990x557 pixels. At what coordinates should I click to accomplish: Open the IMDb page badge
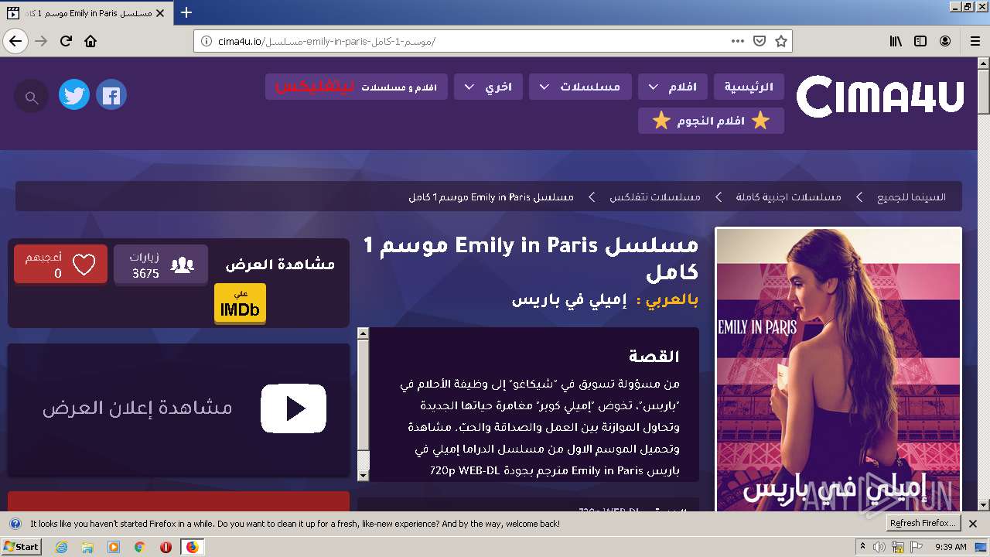240,302
